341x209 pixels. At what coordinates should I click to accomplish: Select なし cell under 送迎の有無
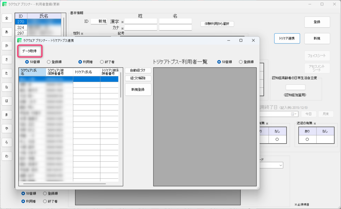coord(325,139)
